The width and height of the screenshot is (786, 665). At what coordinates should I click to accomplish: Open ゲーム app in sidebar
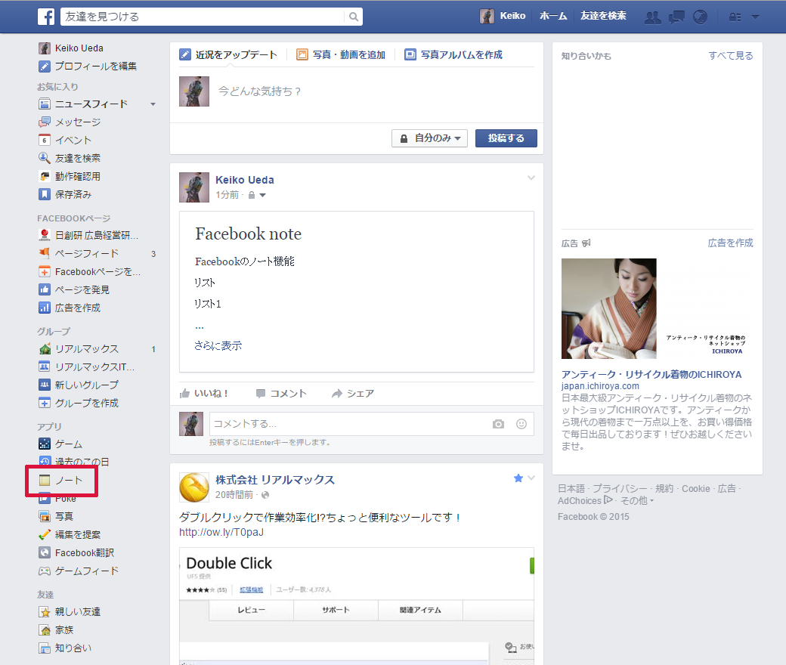60,444
